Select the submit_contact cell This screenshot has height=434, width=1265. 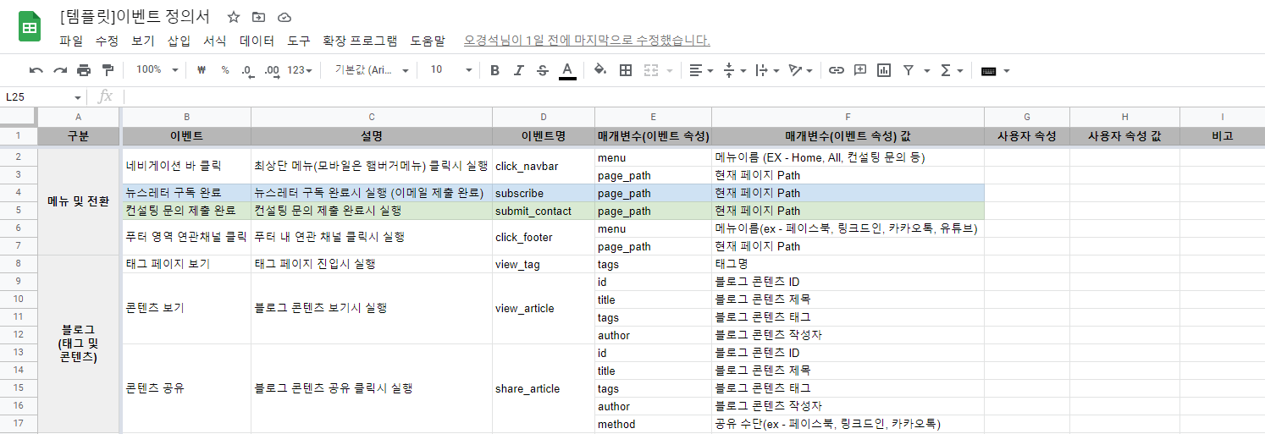[544, 211]
